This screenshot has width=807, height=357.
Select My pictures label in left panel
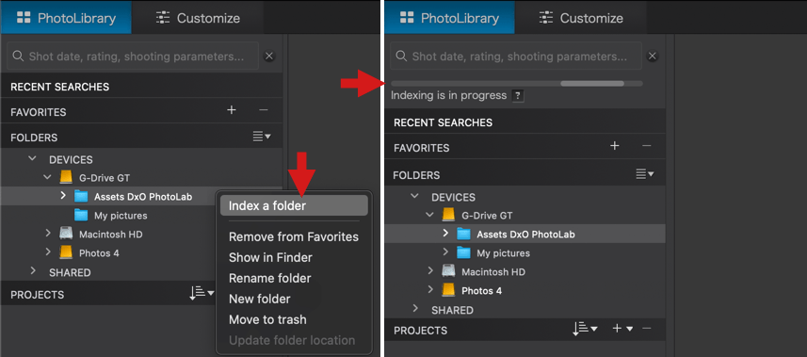[121, 216]
